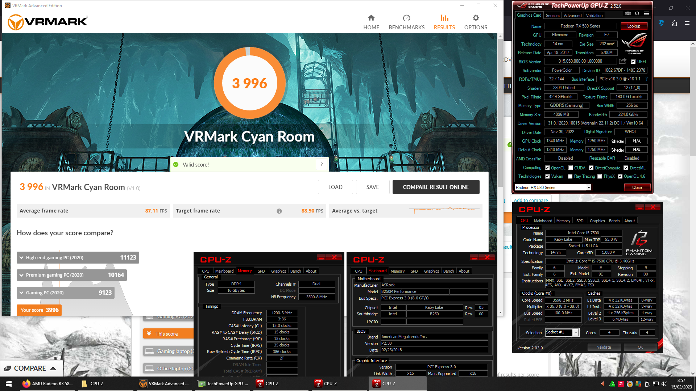Click COMPARE RESULT ONLINE button
Viewport: 696px width, 391px height.
point(436,187)
